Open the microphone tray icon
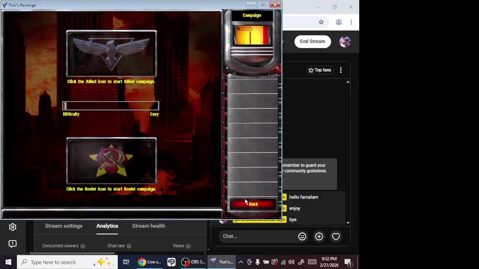479x269 pixels. click(x=257, y=262)
